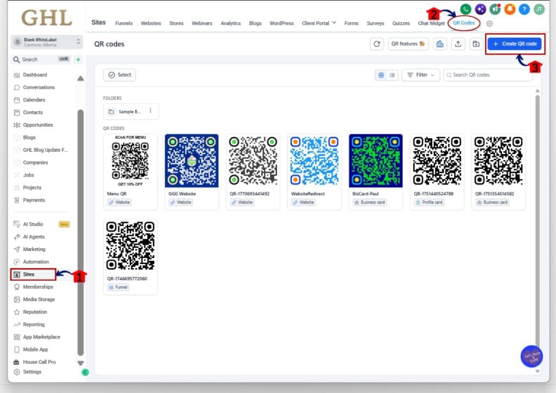The height and width of the screenshot is (393, 556).
Task: Switch to the Webinars tab
Action: click(x=202, y=23)
